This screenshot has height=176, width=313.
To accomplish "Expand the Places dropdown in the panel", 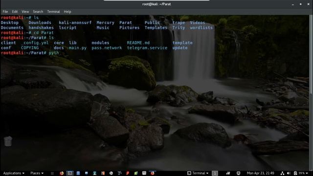I will [x=37, y=173].
